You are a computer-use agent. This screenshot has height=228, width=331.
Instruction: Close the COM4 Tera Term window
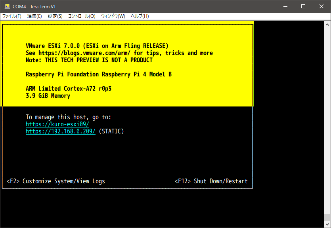tap(321, 6)
